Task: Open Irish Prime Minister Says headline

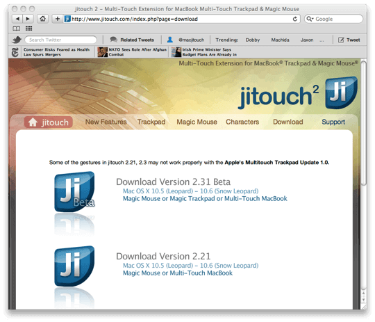Action: pyautogui.click(x=210, y=52)
